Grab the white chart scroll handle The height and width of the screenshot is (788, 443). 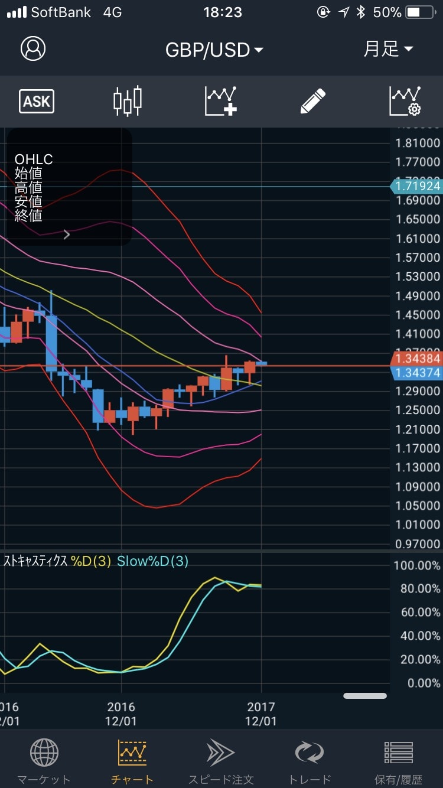click(365, 696)
